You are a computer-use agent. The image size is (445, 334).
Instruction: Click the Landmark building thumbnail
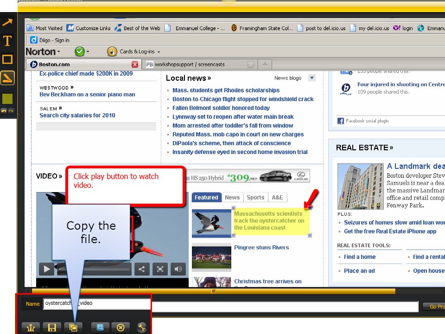point(361,186)
